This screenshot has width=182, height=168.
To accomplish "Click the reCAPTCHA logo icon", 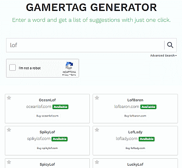I will pyautogui.click(x=69, y=66).
